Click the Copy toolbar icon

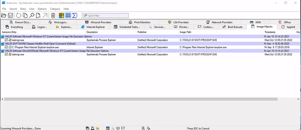25,16
